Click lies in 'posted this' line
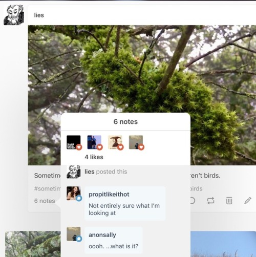Viewport: 256px width, 257px height. pyautogui.click(x=90, y=172)
